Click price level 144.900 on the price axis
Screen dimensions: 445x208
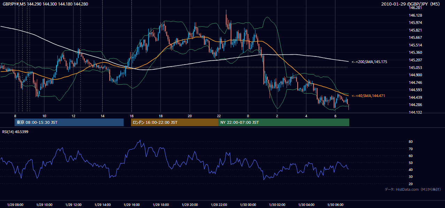415,75
